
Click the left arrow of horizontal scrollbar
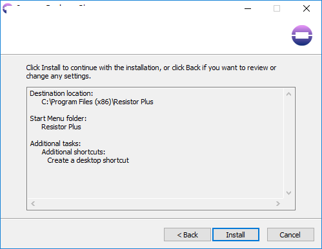click(x=33, y=203)
